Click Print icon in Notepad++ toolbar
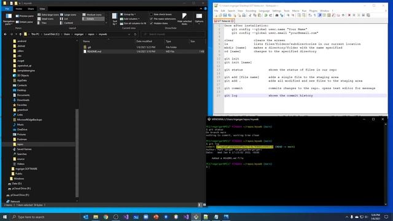This screenshot has width=393, height=221. click(243, 15)
